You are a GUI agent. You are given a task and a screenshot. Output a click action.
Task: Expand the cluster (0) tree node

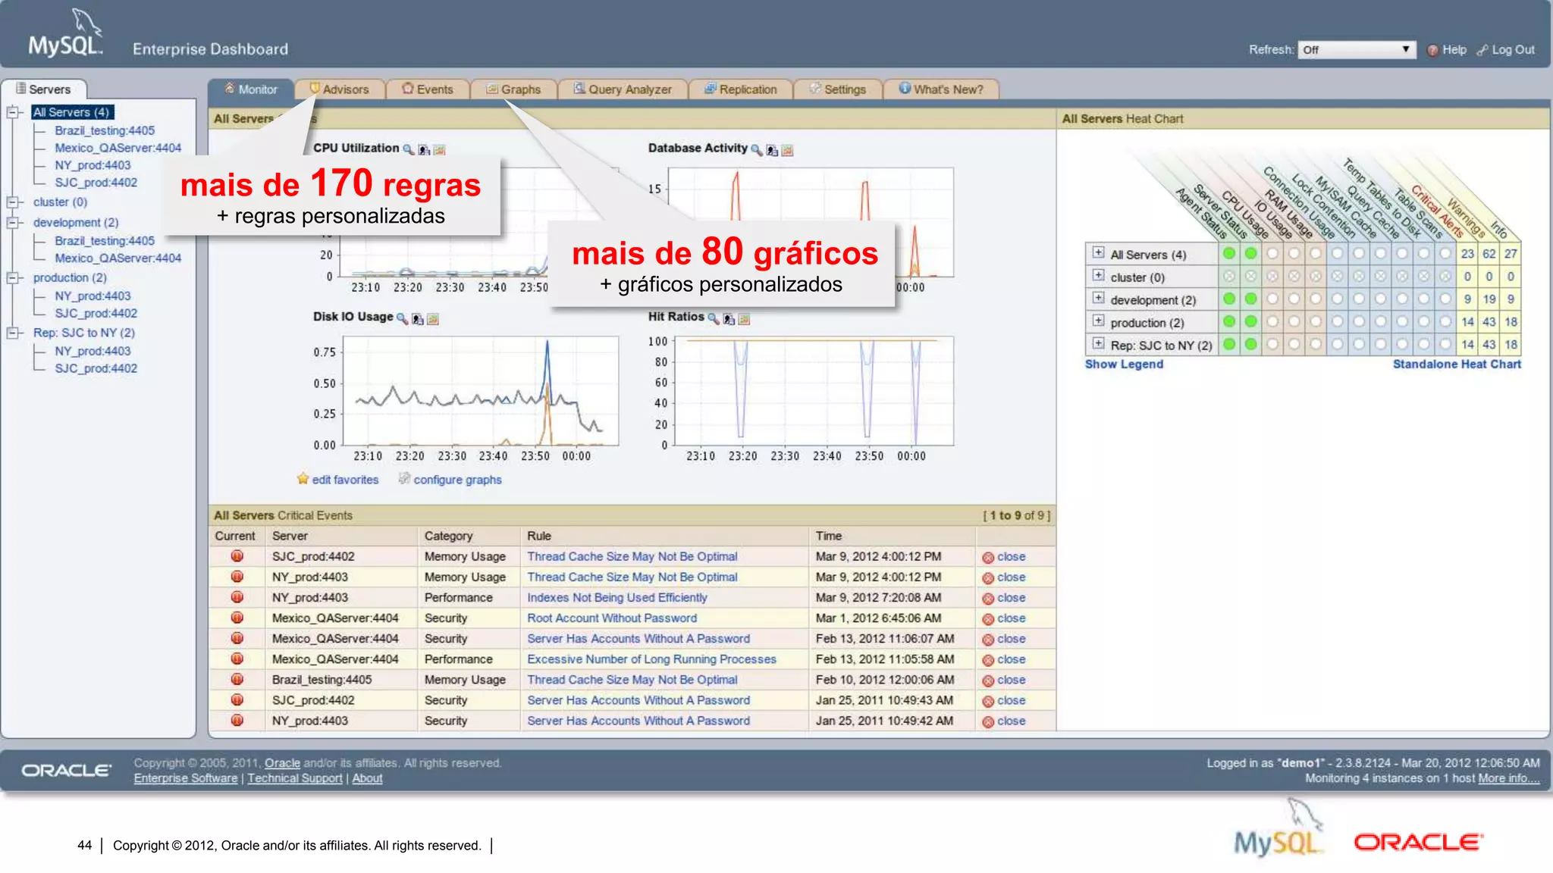pyautogui.click(x=12, y=202)
